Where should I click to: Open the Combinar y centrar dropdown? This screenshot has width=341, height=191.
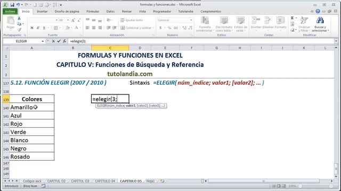point(153,28)
